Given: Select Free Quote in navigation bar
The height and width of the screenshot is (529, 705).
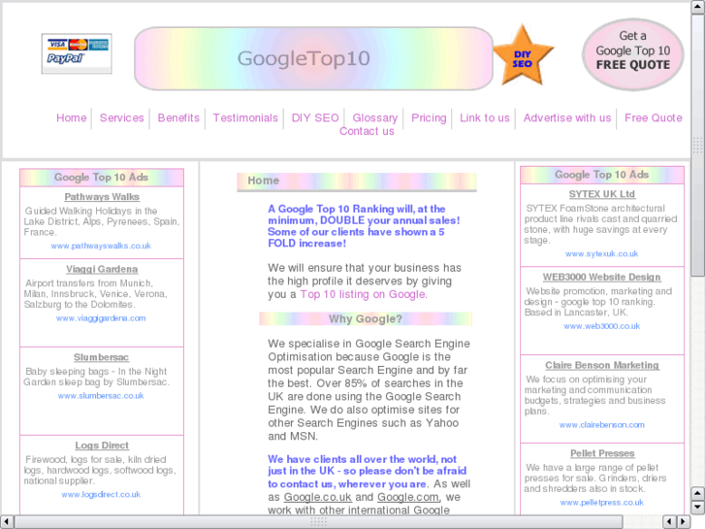Looking at the screenshot, I should [653, 118].
